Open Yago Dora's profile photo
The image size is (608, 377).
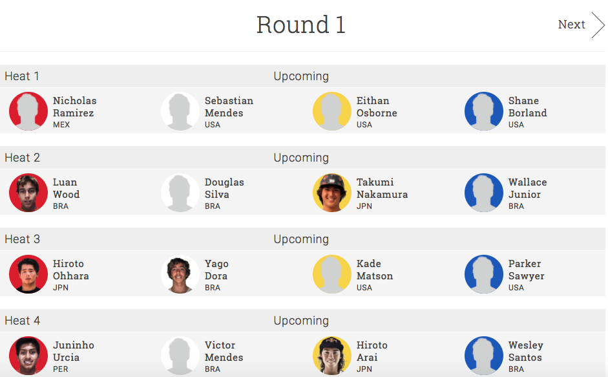pyautogui.click(x=180, y=274)
